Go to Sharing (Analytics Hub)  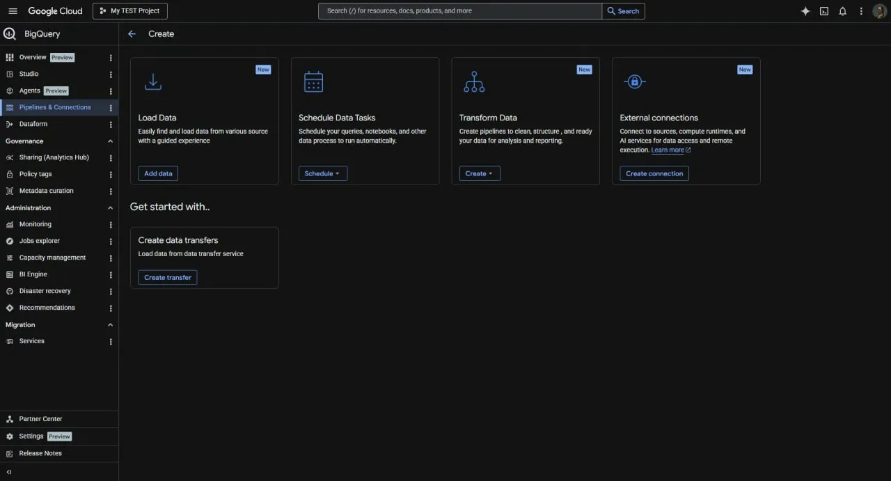[x=53, y=157]
